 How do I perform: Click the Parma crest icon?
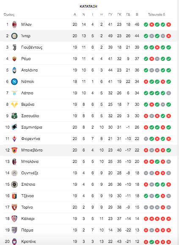[14, 230]
